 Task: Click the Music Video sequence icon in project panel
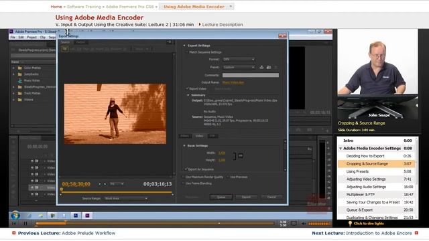click(x=19, y=80)
